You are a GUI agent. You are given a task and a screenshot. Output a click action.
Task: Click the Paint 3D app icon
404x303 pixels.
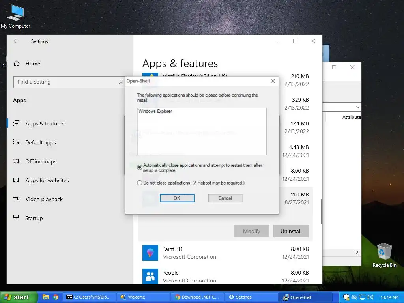click(150, 253)
